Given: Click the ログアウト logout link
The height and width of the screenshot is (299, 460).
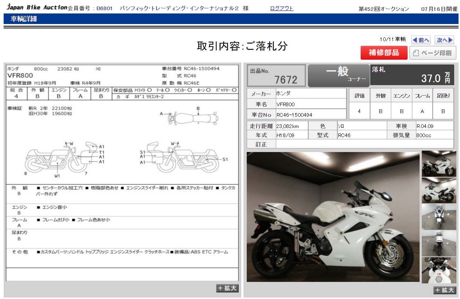Looking at the screenshot, I should click(282, 8).
